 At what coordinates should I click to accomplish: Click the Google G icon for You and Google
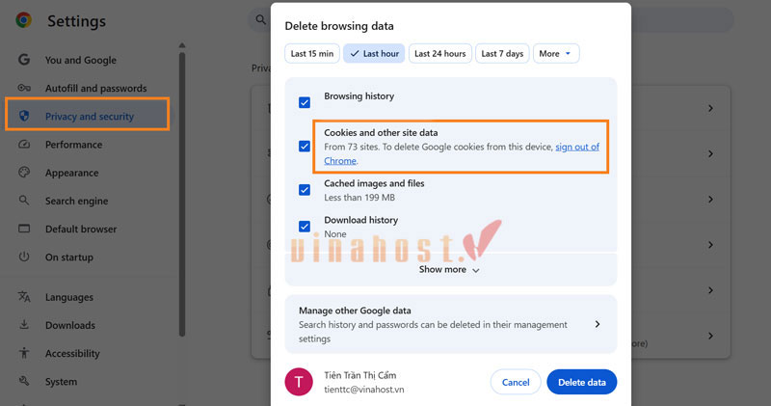tap(23, 60)
